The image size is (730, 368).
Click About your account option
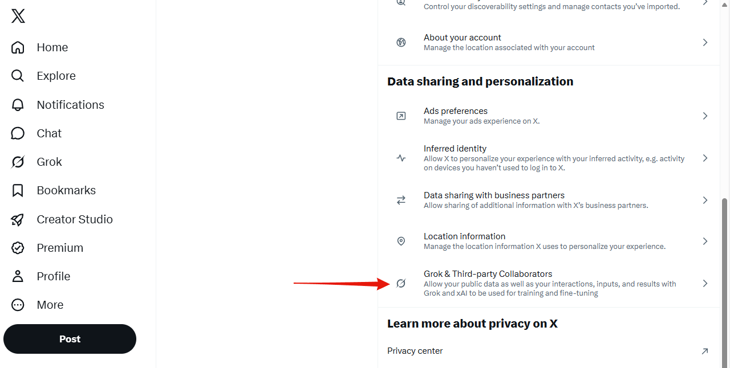(548, 42)
